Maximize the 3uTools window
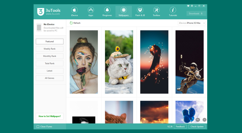242x133 pixels. [x=199, y=6]
